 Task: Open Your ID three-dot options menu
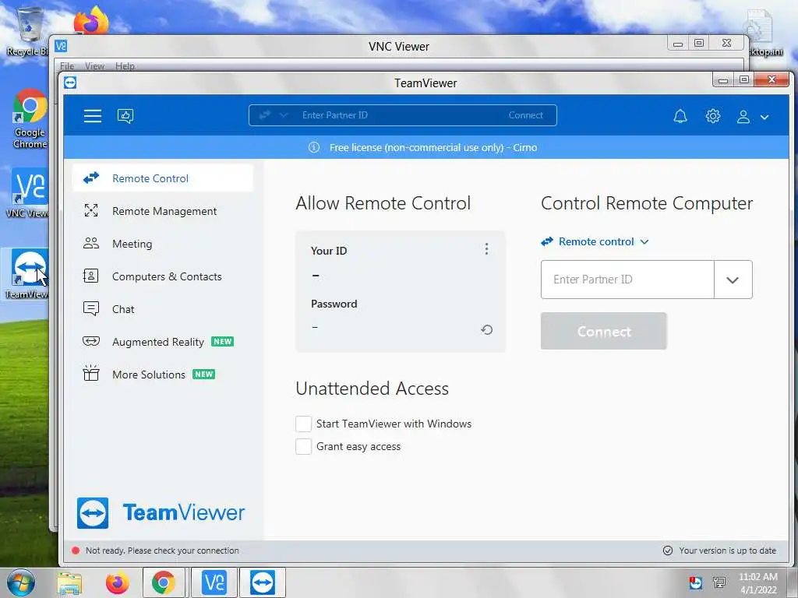pyautogui.click(x=486, y=248)
